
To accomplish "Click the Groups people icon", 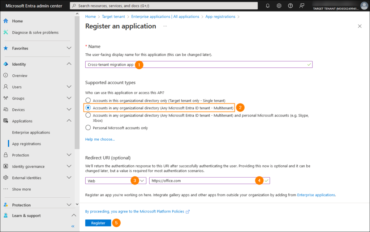I will point(6,98).
